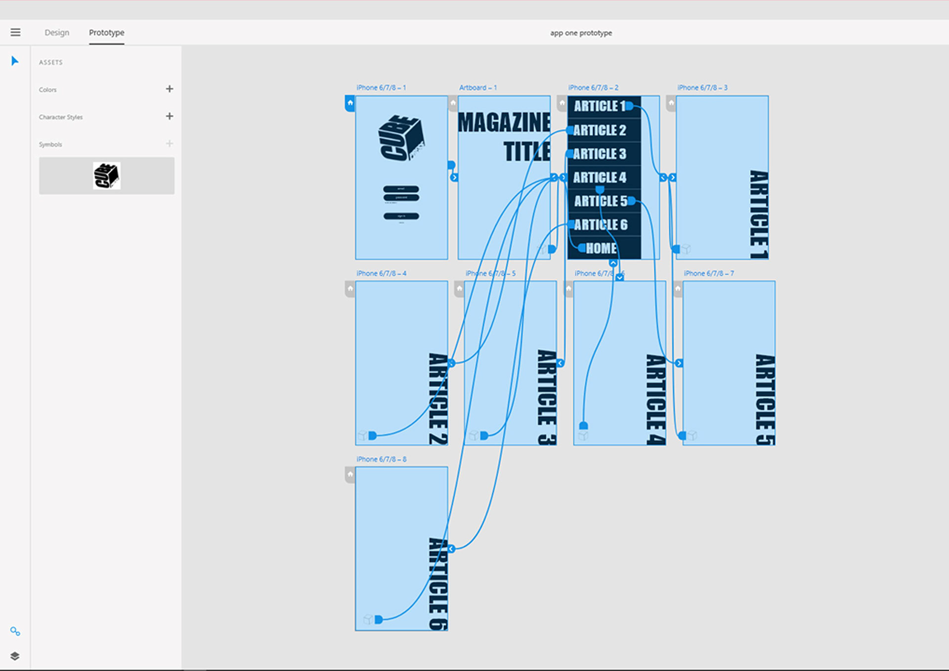The image size is (949, 671).
Task: Click the ARTICLE 1 menu link
Action: (599, 106)
